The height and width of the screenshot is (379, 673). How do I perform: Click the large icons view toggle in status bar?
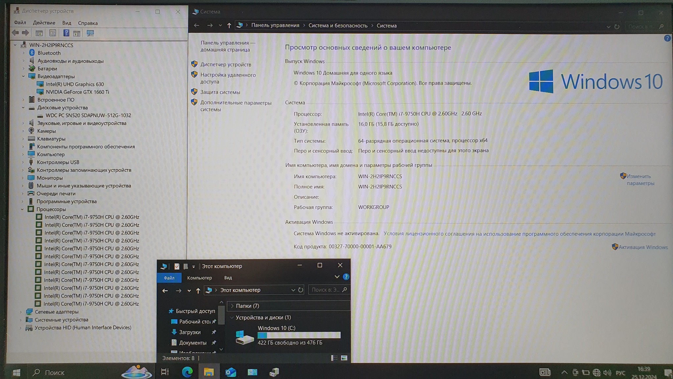pos(344,358)
